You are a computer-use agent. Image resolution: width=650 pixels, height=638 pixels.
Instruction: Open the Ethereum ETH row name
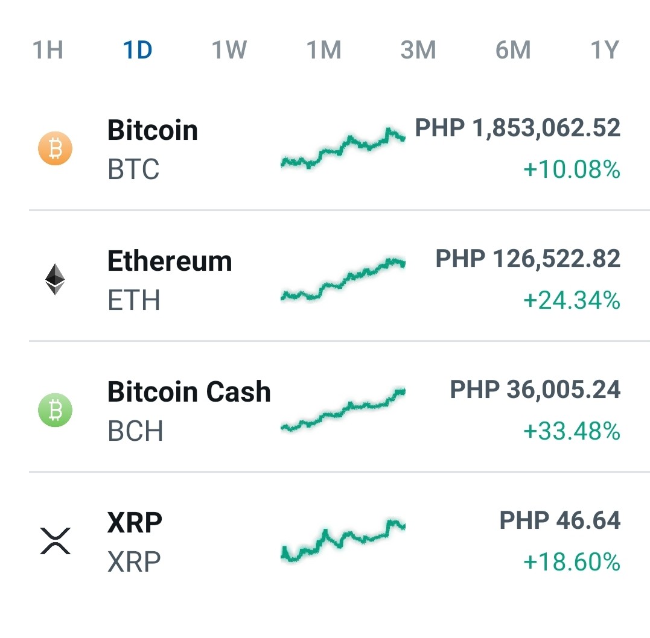170,280
